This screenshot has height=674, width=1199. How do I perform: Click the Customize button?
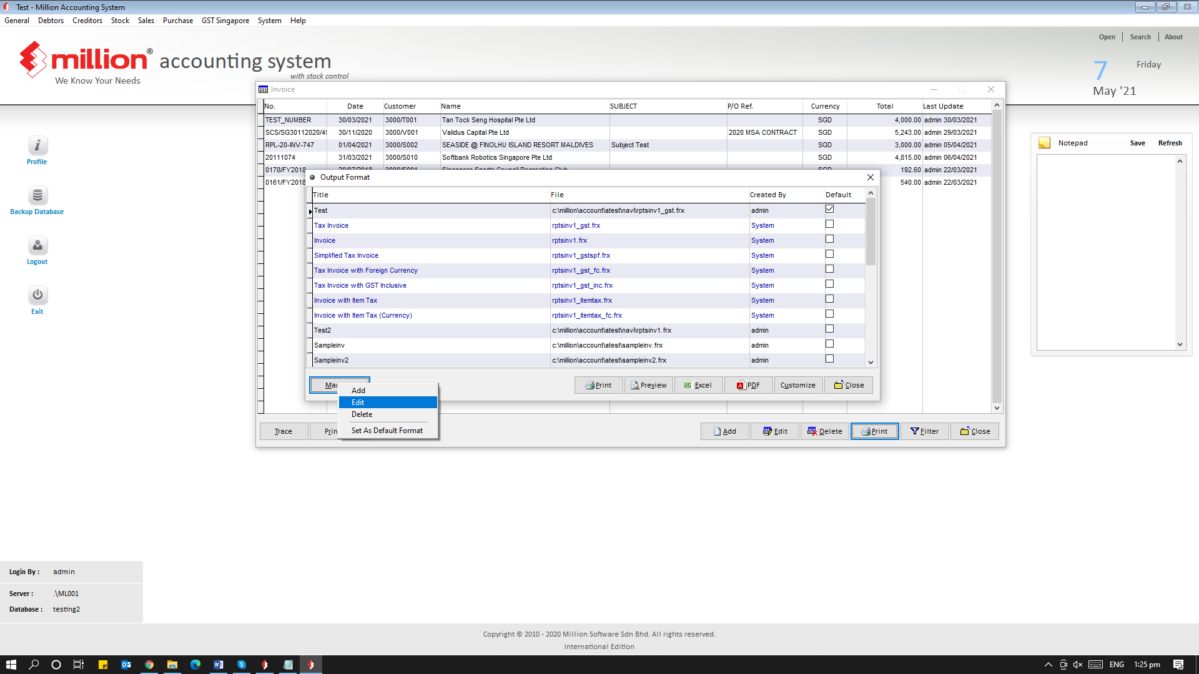tap(797, 385)
